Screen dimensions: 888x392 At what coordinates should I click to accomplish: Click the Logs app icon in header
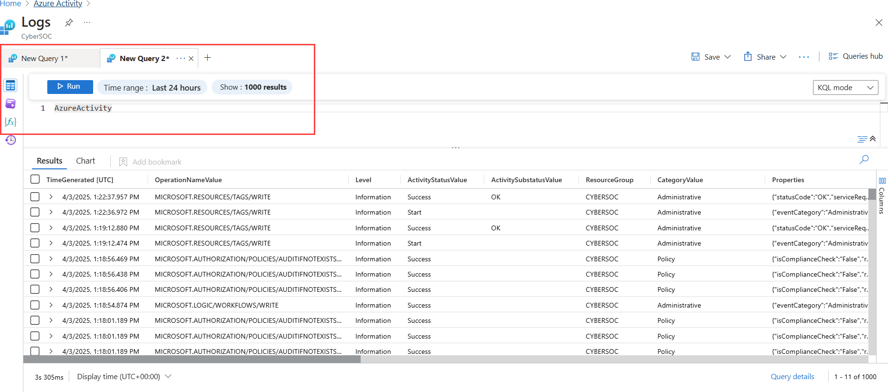pos(7,27)
